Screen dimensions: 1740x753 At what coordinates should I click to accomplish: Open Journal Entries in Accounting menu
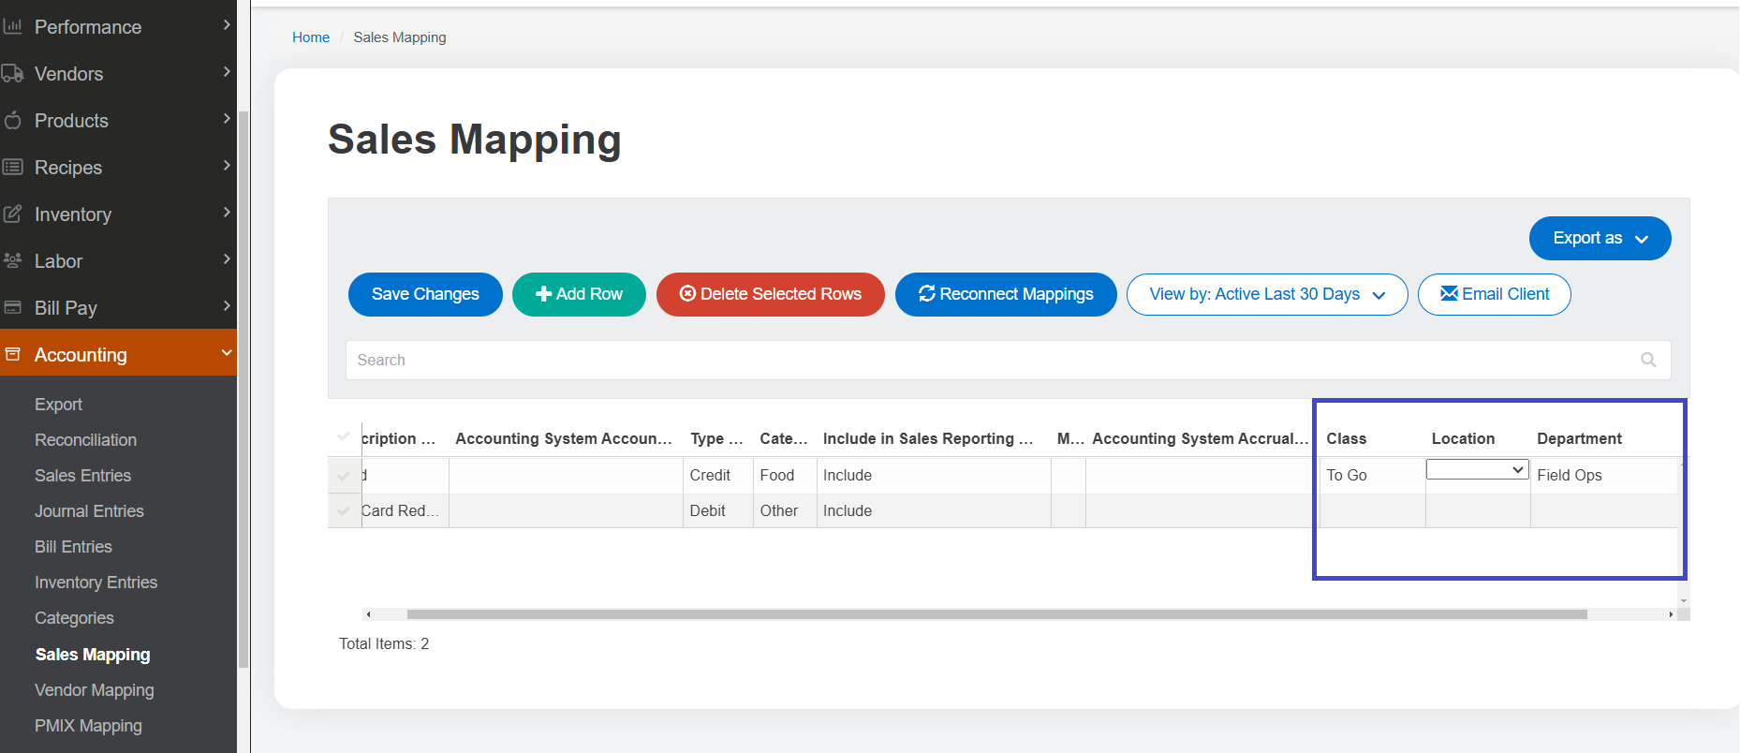[x=89, y=511]
